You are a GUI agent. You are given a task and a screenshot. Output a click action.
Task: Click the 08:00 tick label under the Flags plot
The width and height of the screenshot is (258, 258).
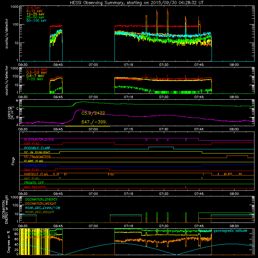[234, 194]
